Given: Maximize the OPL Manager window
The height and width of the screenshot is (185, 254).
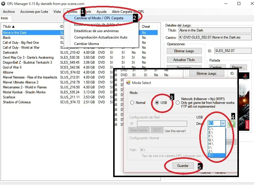Looking at the screenshot, I should click(x=239, y=4).
